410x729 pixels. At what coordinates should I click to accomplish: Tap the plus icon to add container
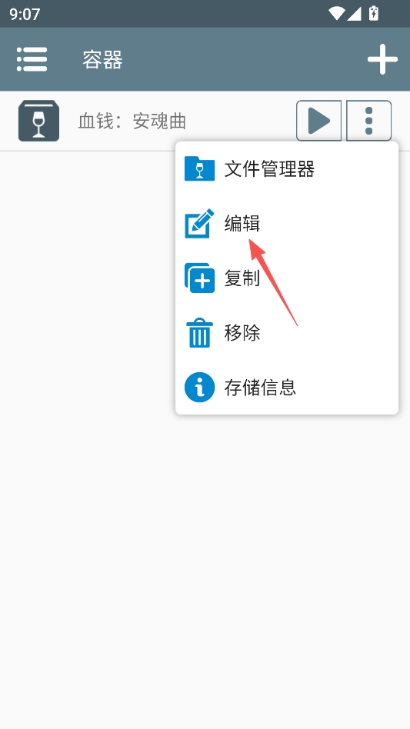[382, 59]
